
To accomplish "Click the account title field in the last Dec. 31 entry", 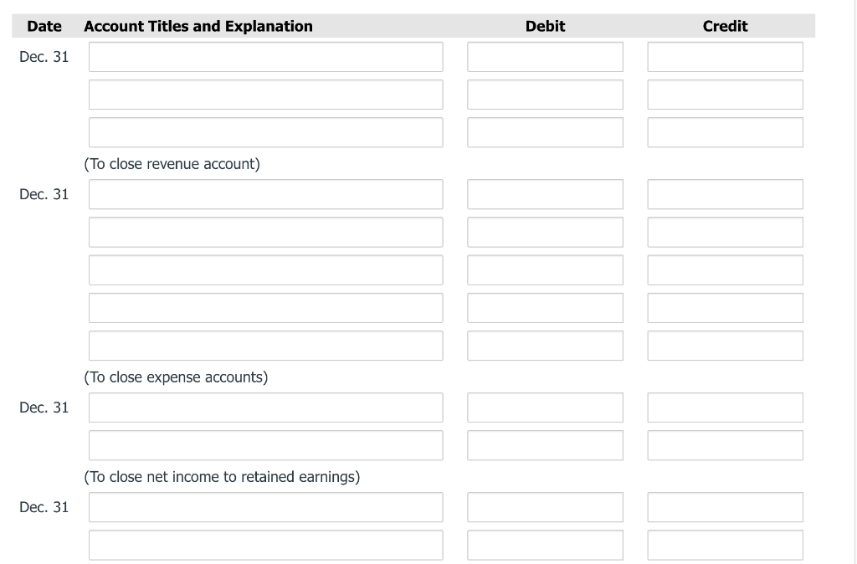I will click(x=265, y=506).
